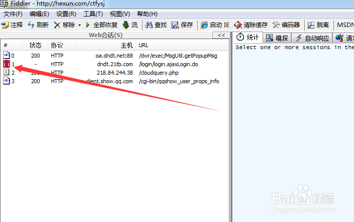Screen dimensions: 354x222
Task: Click the 刷新 replay icon
Action: pos(31,25)
